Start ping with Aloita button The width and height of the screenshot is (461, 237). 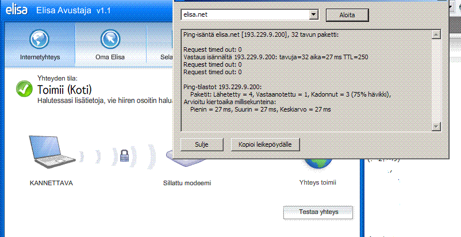click(x=347, y=15)
